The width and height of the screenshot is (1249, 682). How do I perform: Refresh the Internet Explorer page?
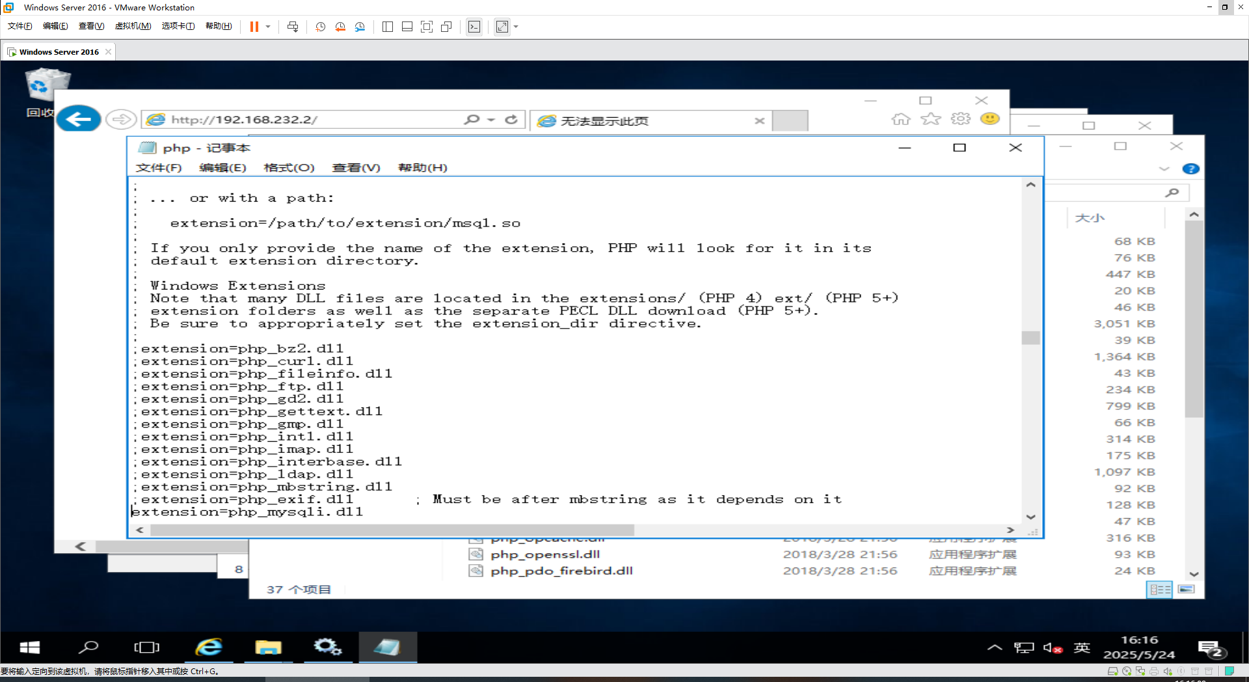[511, 120]
